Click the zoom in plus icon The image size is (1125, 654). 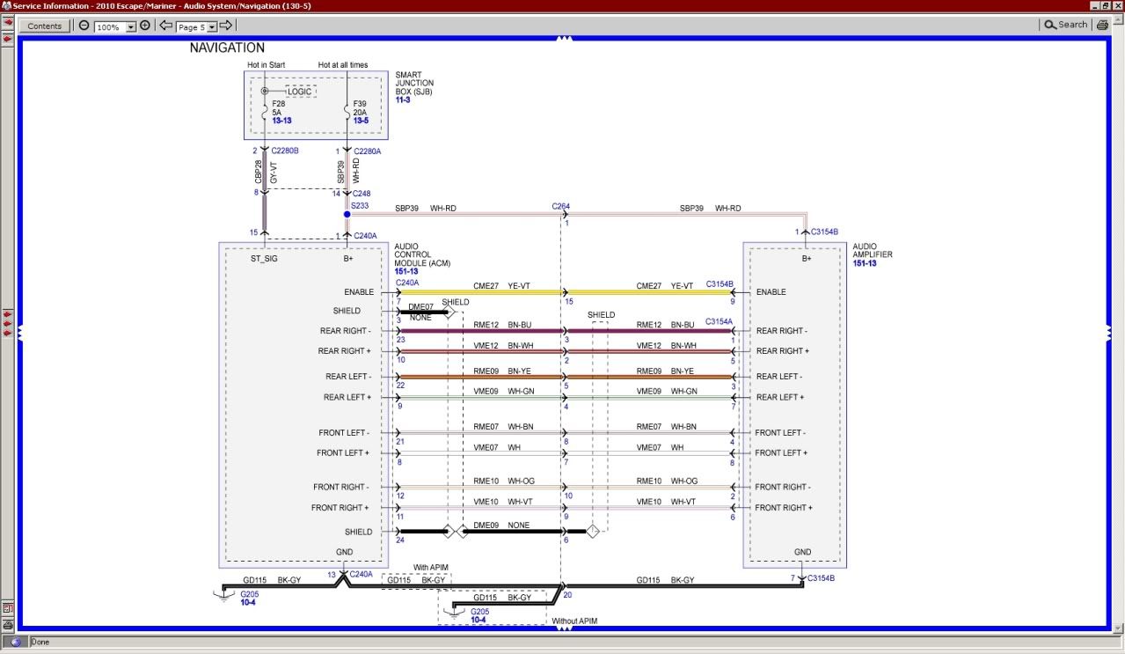(x=145, y=26)
